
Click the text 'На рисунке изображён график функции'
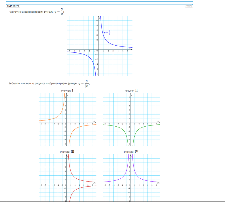coord(31,12)
